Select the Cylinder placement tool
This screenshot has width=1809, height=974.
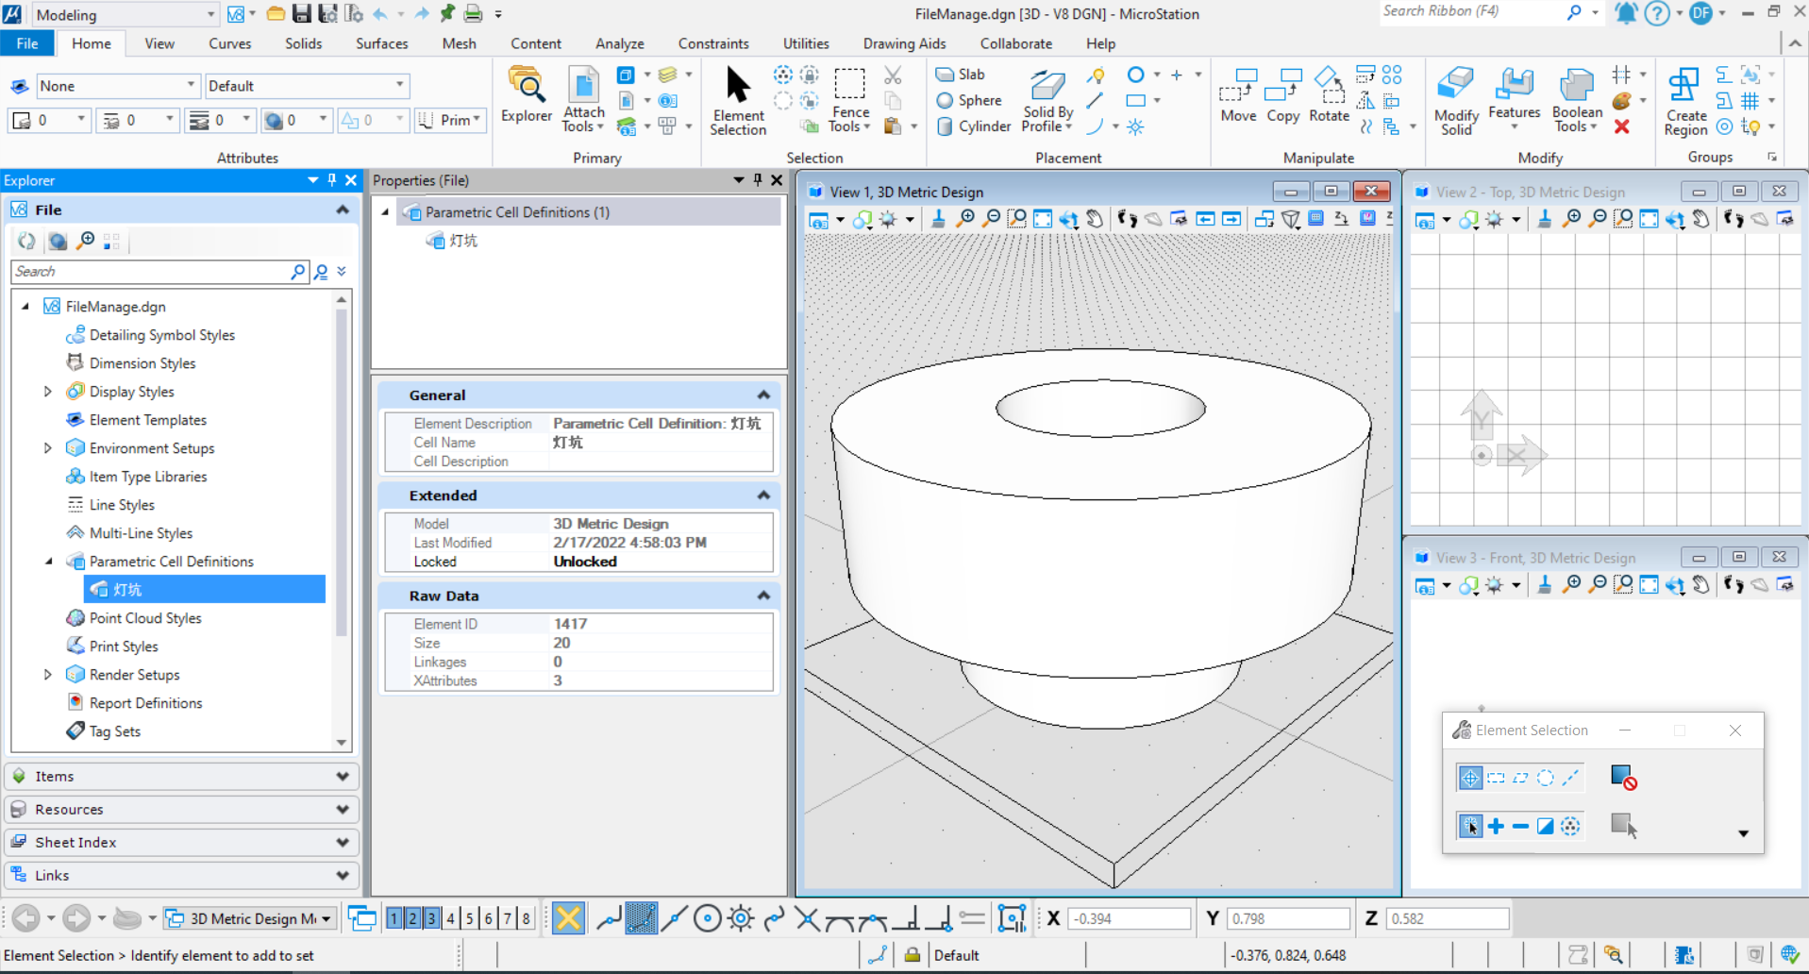point(973,126)
